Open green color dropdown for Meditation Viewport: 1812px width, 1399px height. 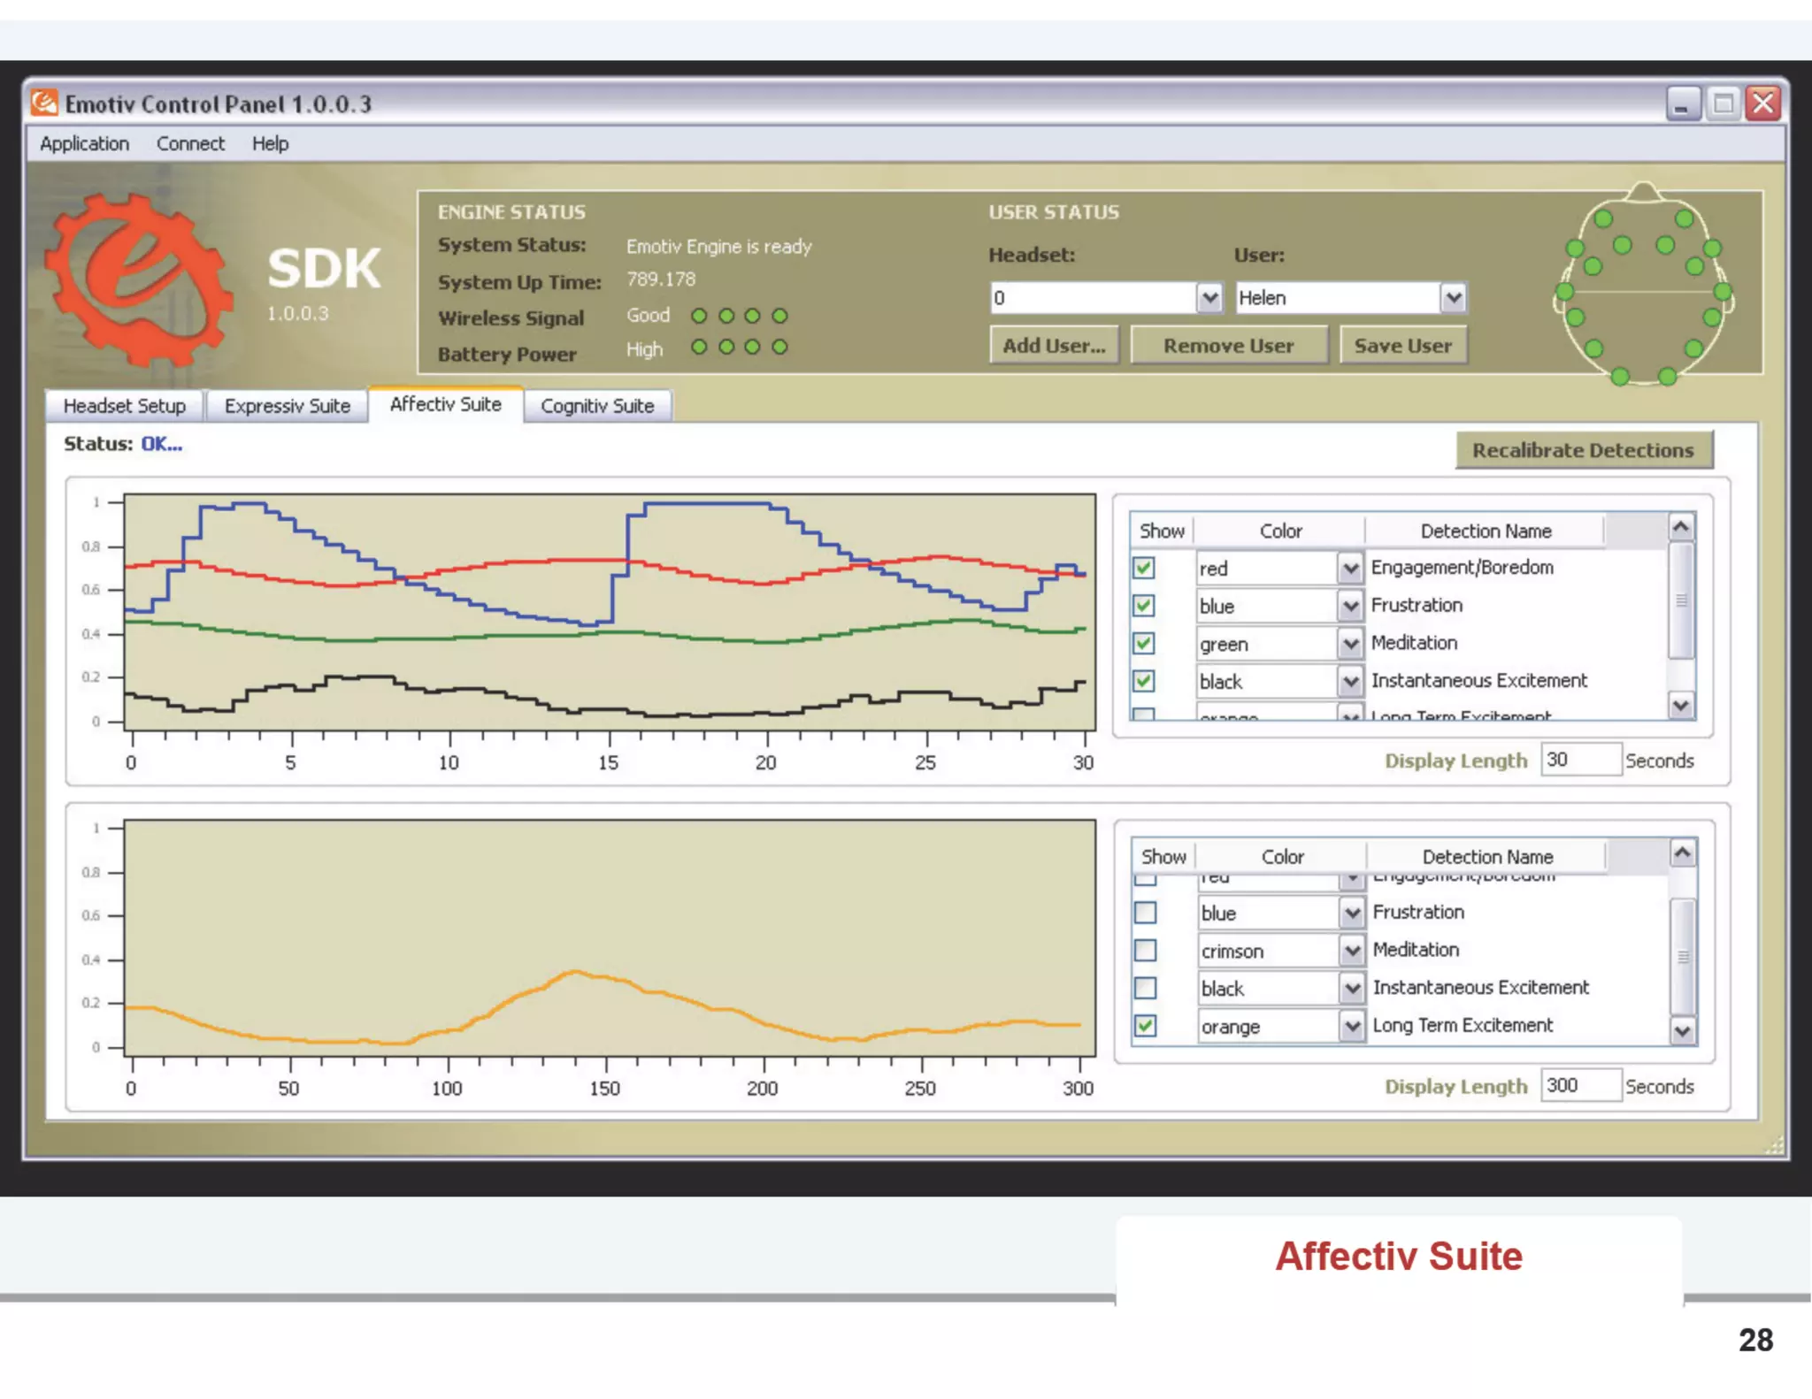(1349, 644)
